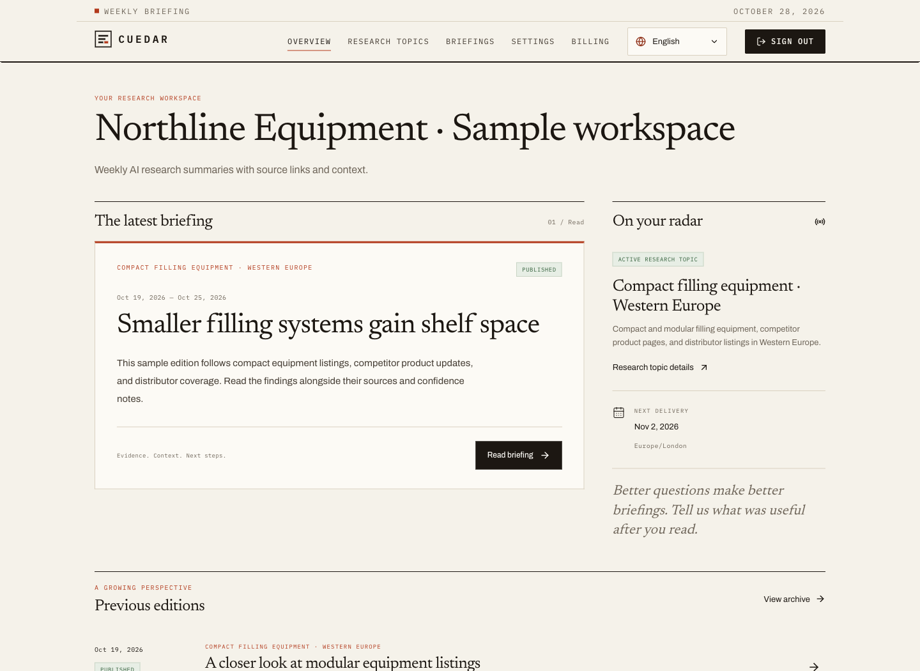Screen dimensions: 920x671
Task: Click The latest briefing heading
Action: point(153,220)
